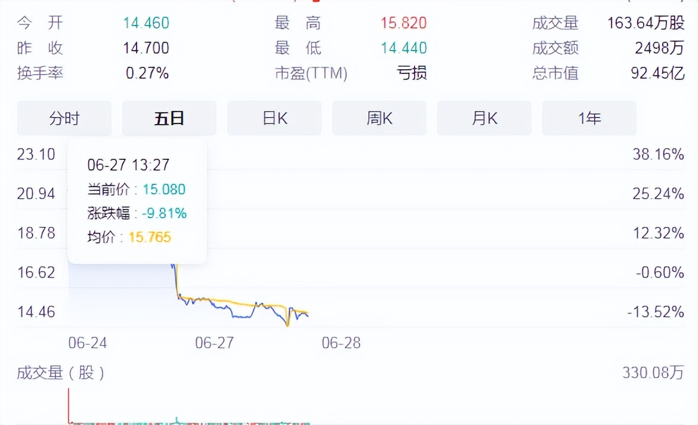The image size is (698, 425).
Task: Switch to the 分时 (intraday) tab
Action: [64, 118]
